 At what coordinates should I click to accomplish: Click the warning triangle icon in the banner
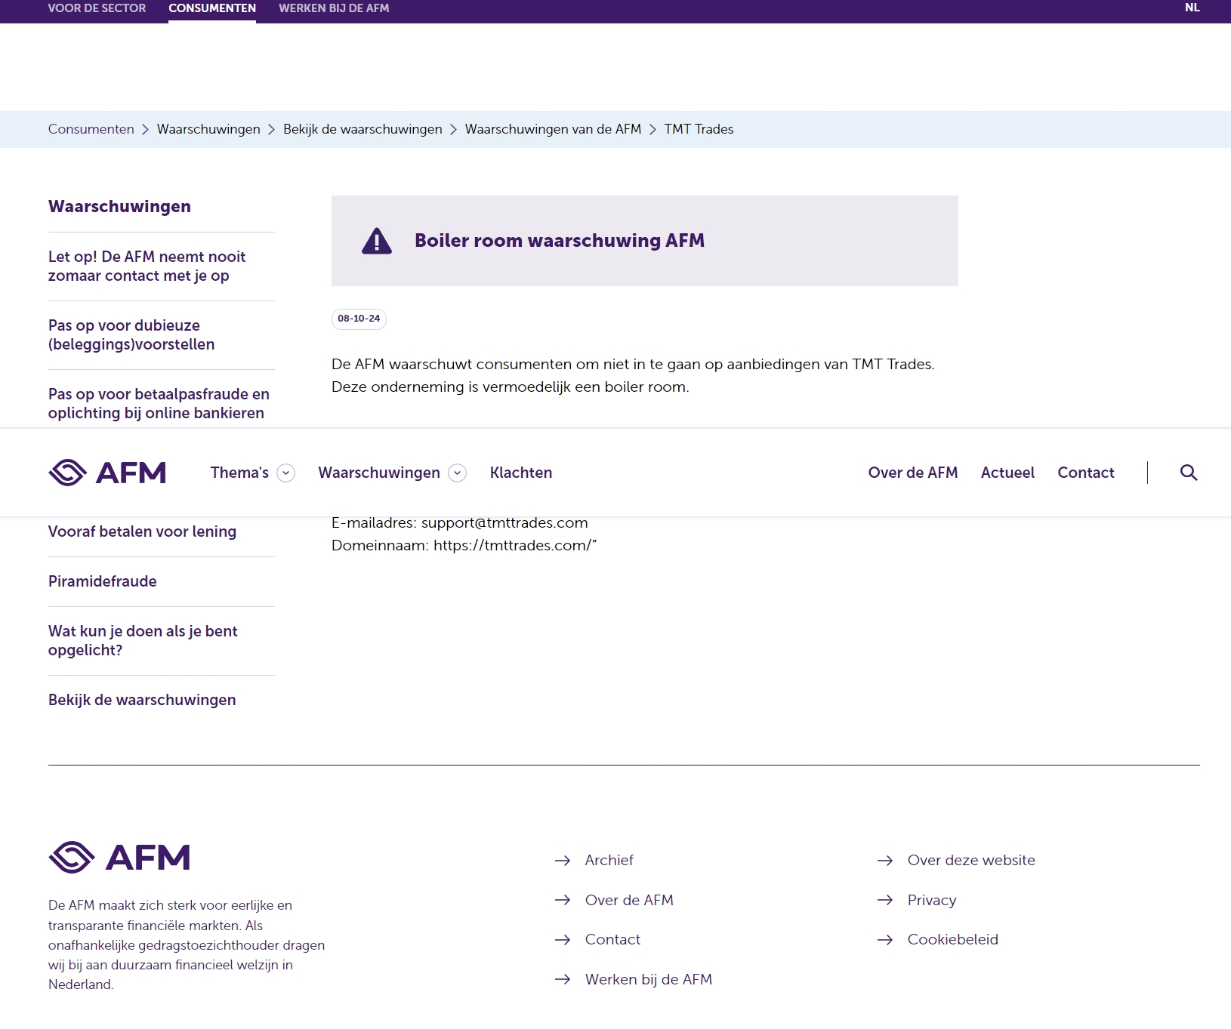tap(377, 241)
